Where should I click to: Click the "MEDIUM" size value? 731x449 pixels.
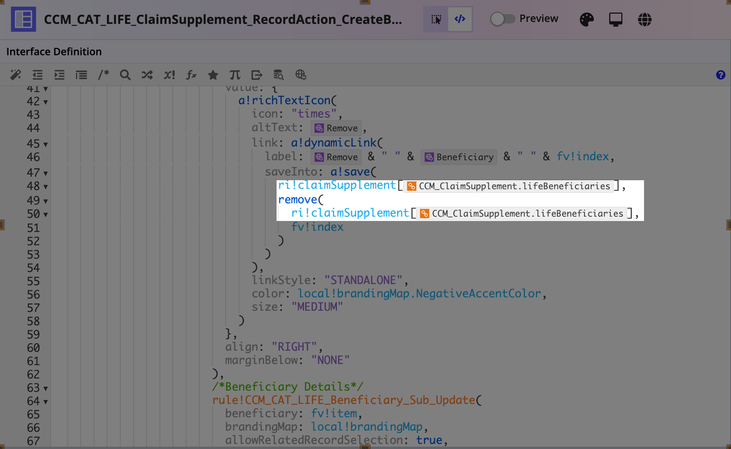coord(317,307)
